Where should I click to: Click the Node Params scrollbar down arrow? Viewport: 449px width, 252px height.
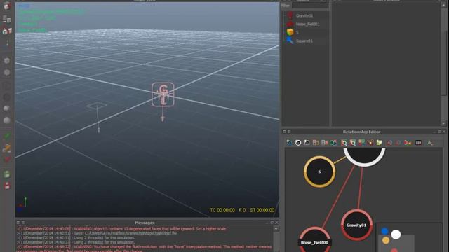point(444,123)
